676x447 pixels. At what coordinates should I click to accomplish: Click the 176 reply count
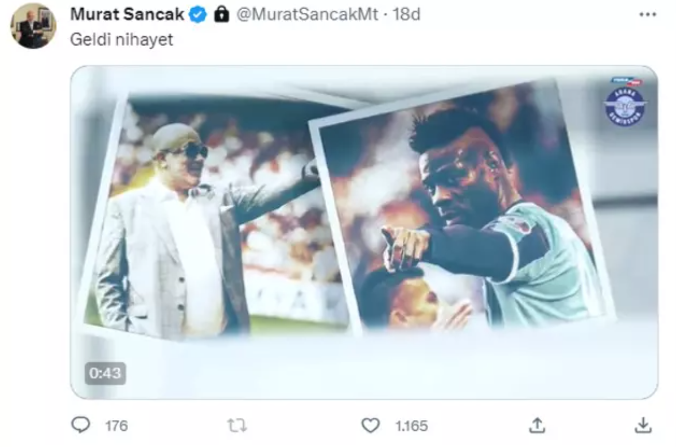[116, 426]
